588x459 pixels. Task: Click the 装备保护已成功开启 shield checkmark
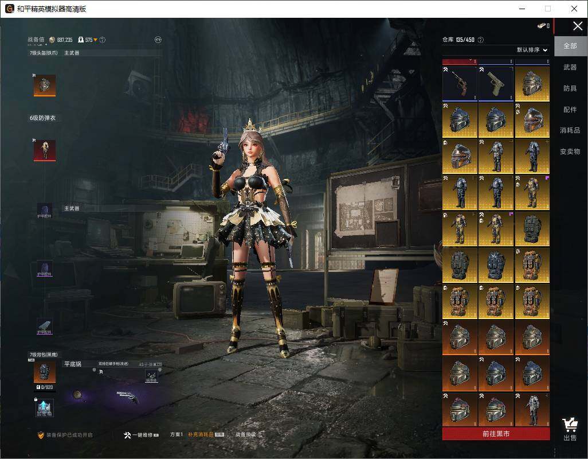(41, 435)
